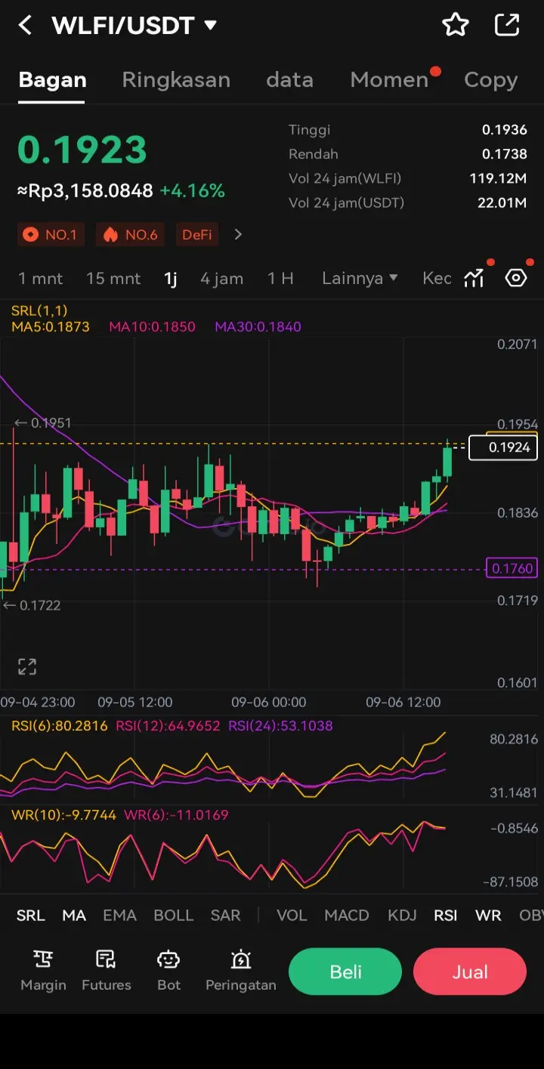Toggle the SAR indicator
Viewport: 544px width, 1069px height.
point(225,915)
